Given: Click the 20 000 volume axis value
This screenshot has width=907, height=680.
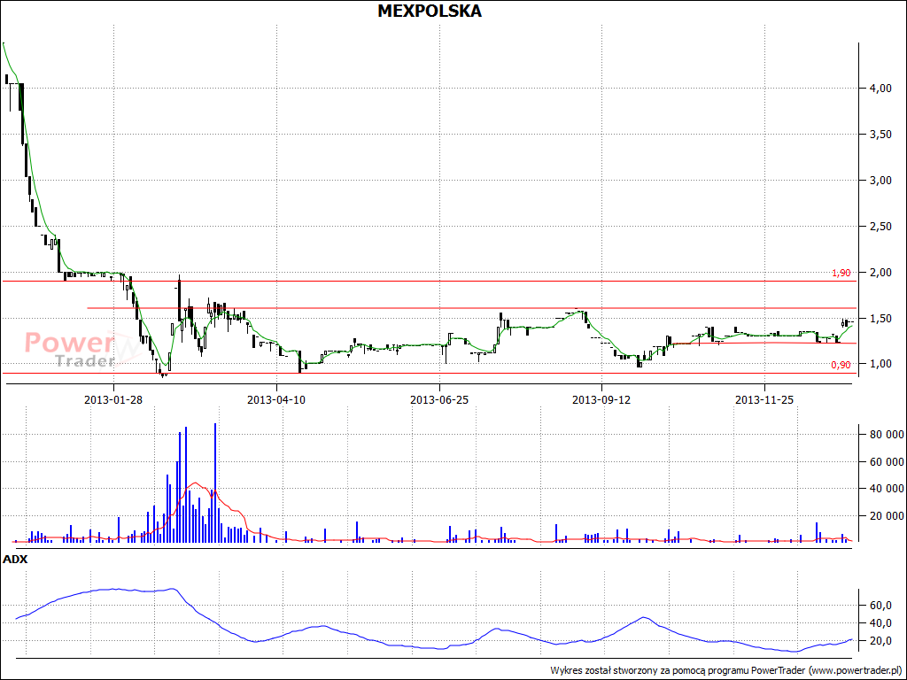Looking at the screenshot, I should [887, 516].
